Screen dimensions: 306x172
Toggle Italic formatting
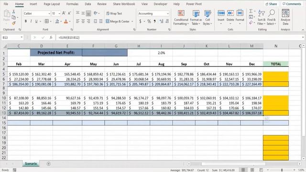click(x=31, y=21)
